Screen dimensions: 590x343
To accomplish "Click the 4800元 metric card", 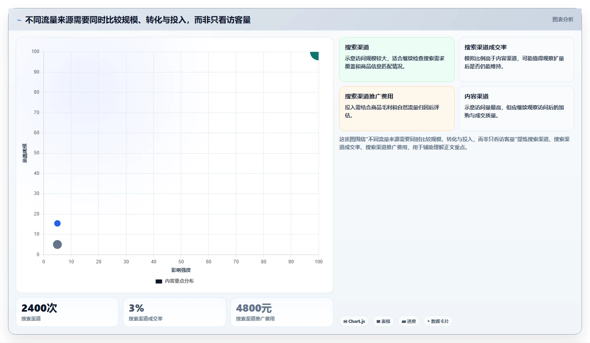I will coord(282,312).
